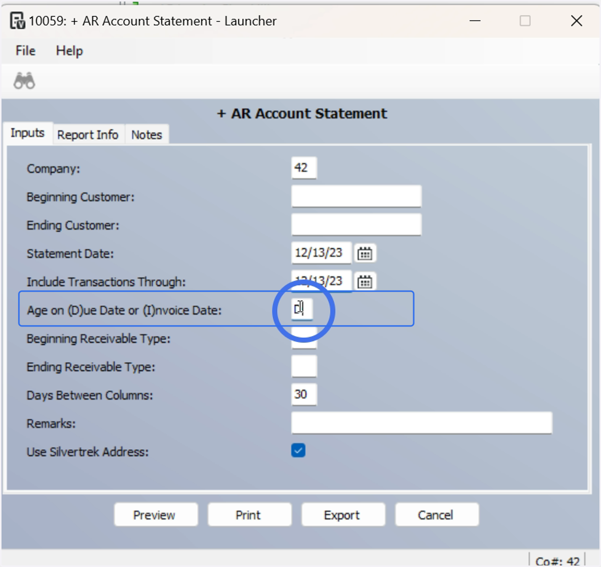The image size is (601, 567).
Task: Select the Inputs tab
Action: pyautogui.click(x=28, y=133)
